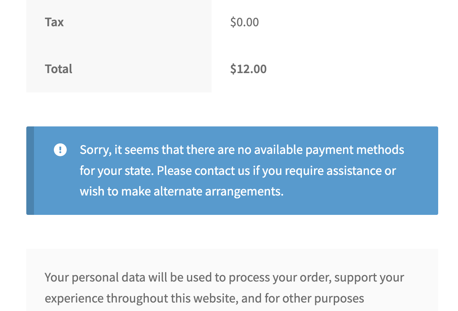The height and width of the screenshot is (311, 458).
Task: Select the $0.00 tax amount
Action: point(244,22)
